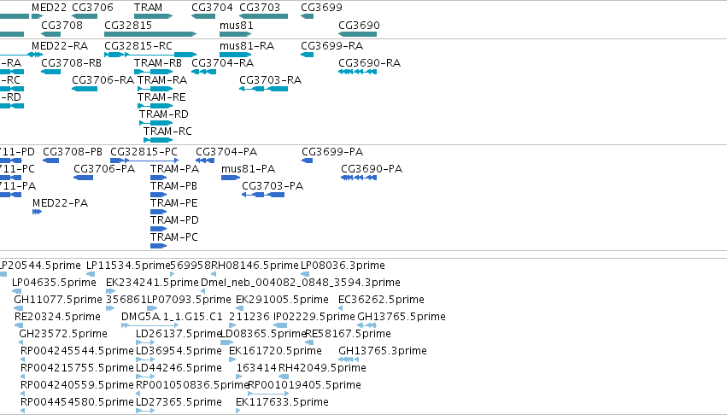Select the mus81 gene label
Screen dimensions: 727x415
click(x=236, y=25)
